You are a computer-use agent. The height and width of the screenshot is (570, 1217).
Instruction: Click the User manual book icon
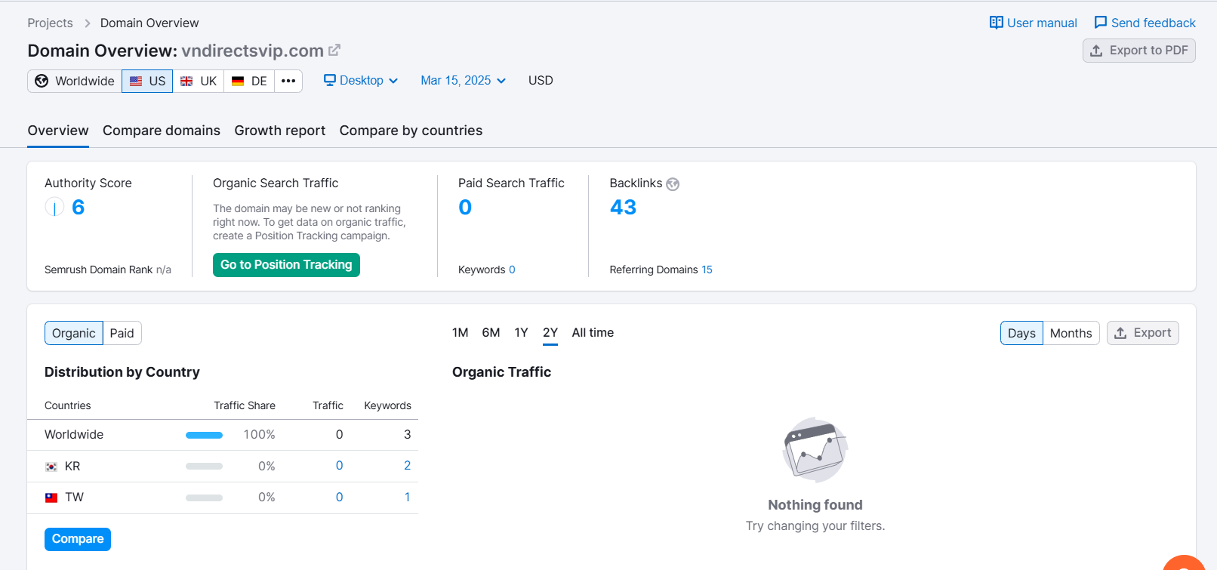pyautogui.click(x=997, y=23)
